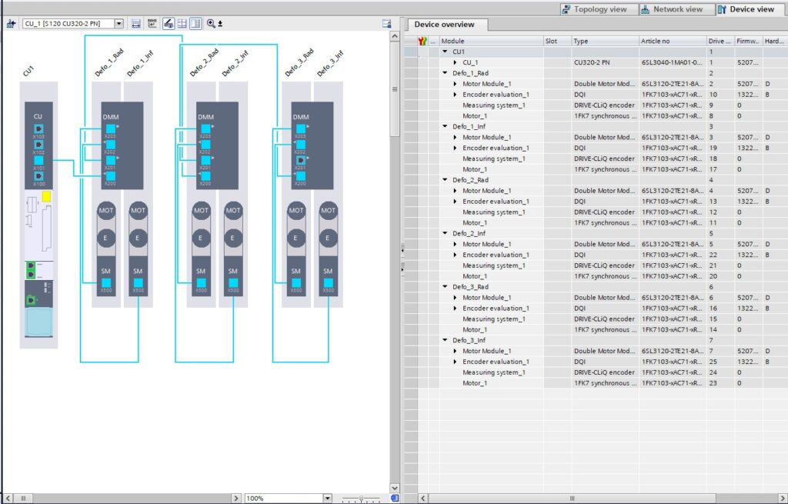788x504 pixels.
Task: Select the X100 port on the CU
Action: tap(38, 176)
